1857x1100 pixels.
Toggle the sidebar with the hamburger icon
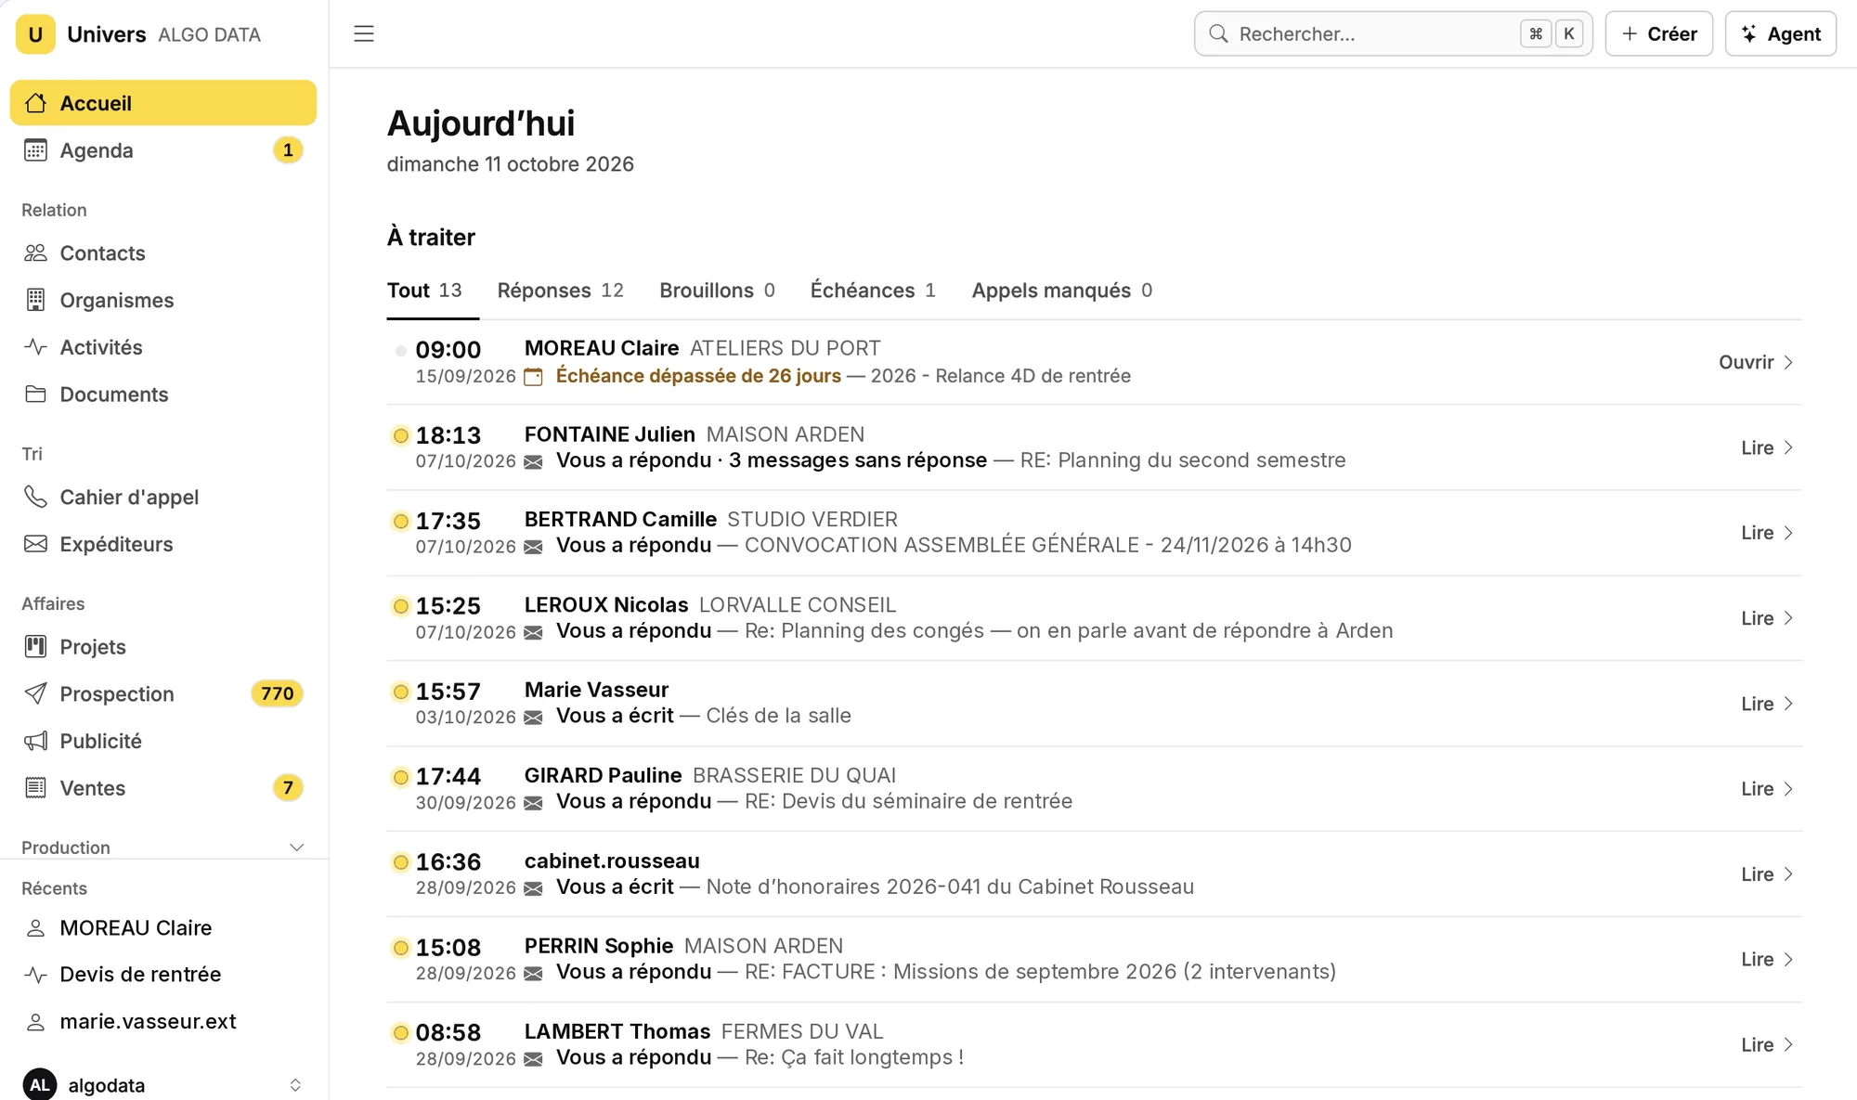click(x=364, y=34)
